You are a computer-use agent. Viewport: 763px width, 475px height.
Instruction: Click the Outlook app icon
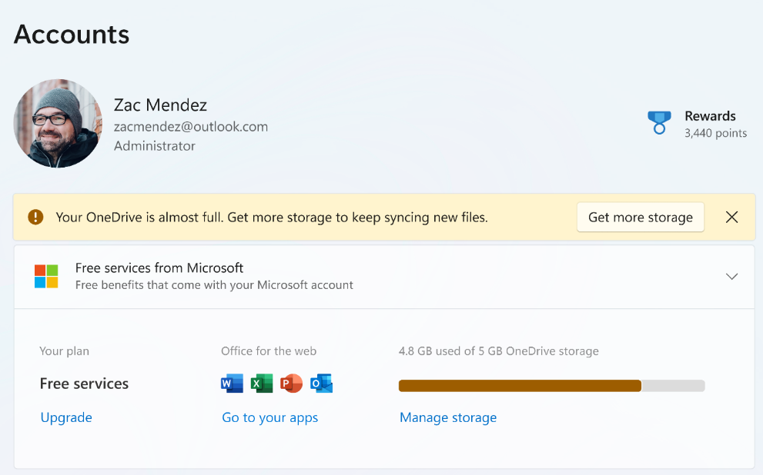[322, 383]
